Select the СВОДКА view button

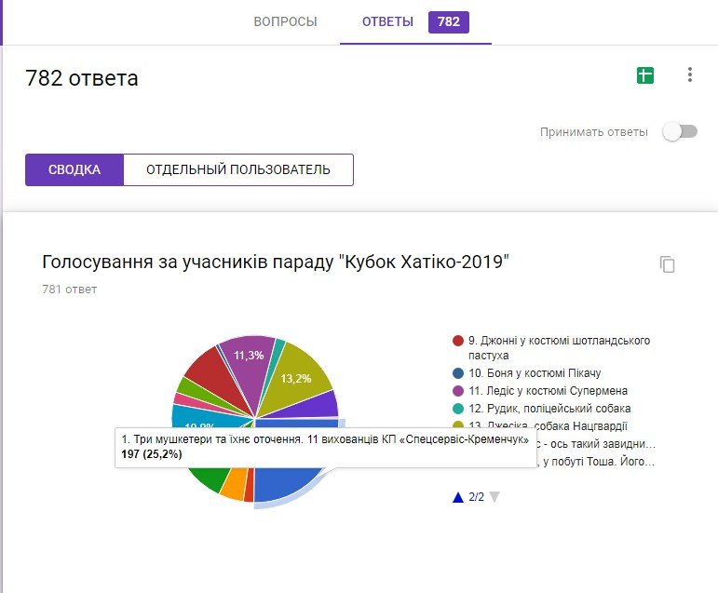74,170
